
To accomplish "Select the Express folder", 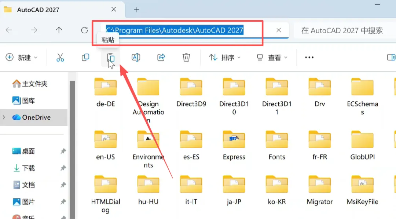I will (234, 145).
